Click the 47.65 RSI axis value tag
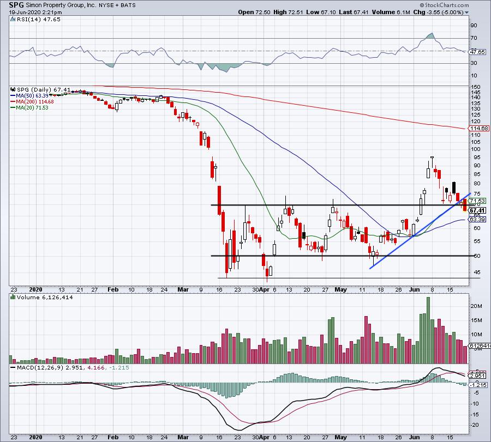The image size is (491, 442). pyautogui.click(x=477, y=52)
